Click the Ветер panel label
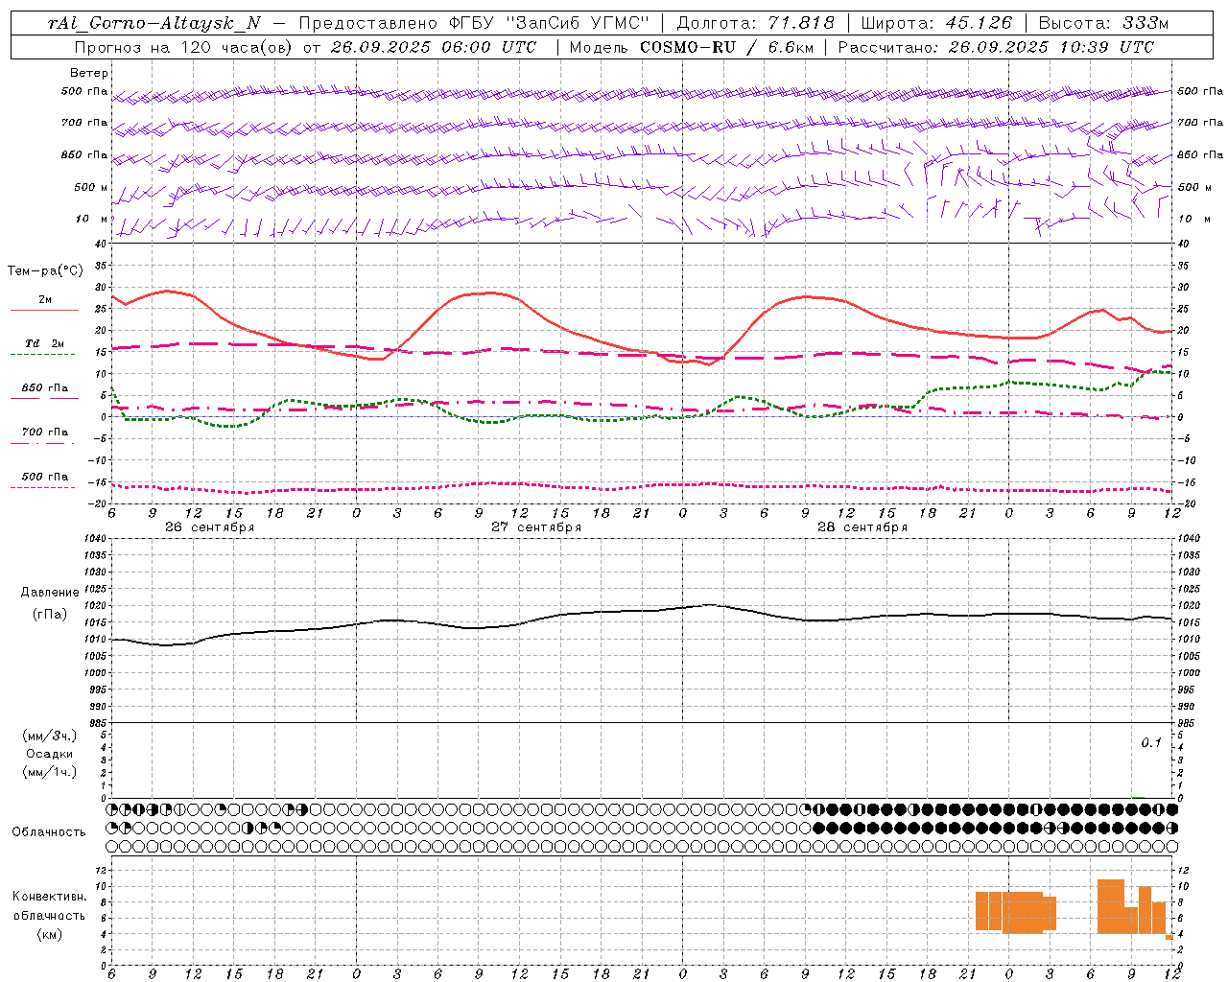Screen dimensions: 1228x982 point(88,73)
